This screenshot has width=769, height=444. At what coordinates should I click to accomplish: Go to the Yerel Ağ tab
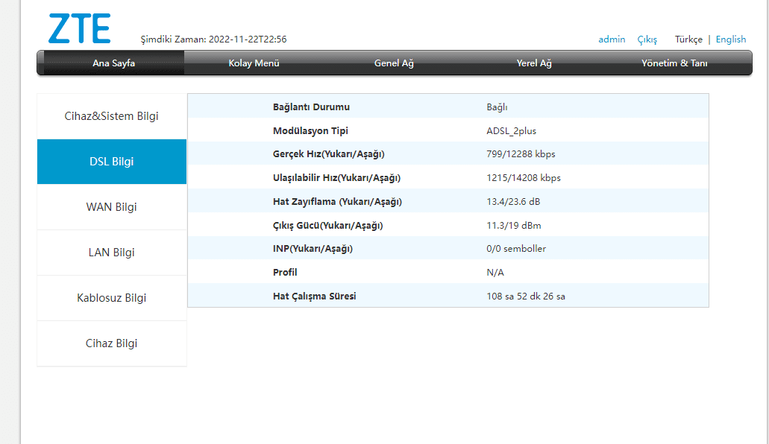534,63
